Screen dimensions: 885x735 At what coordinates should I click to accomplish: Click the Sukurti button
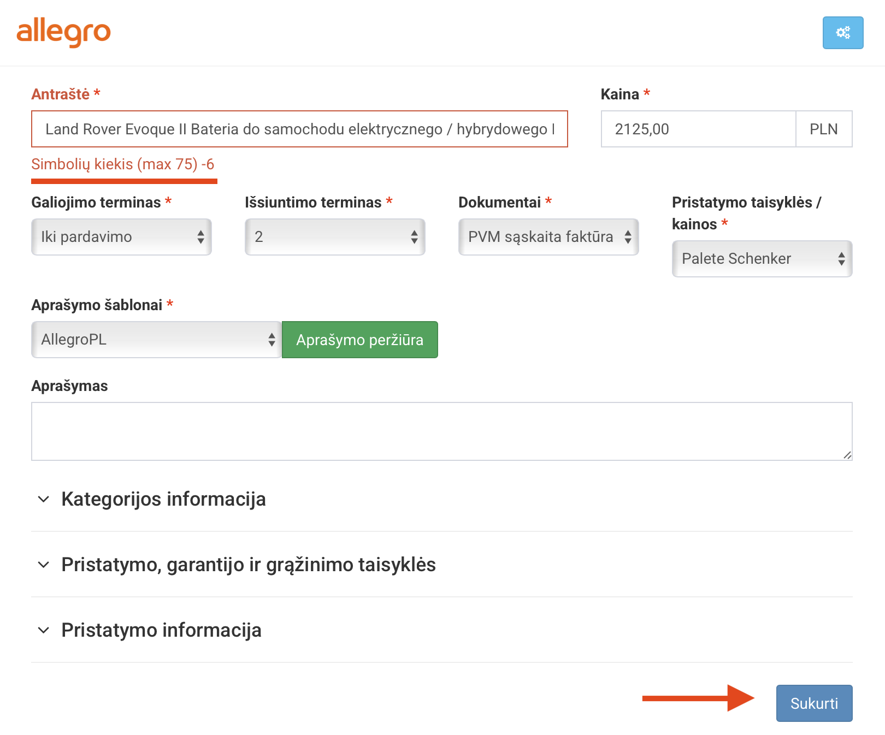(x=814, y=703)
